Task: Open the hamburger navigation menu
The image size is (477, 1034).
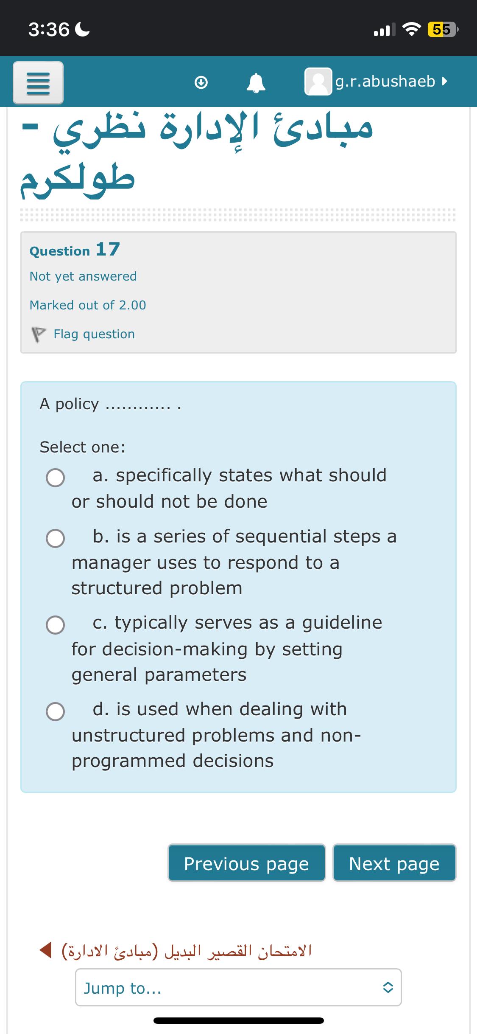Action: (38, 82)
